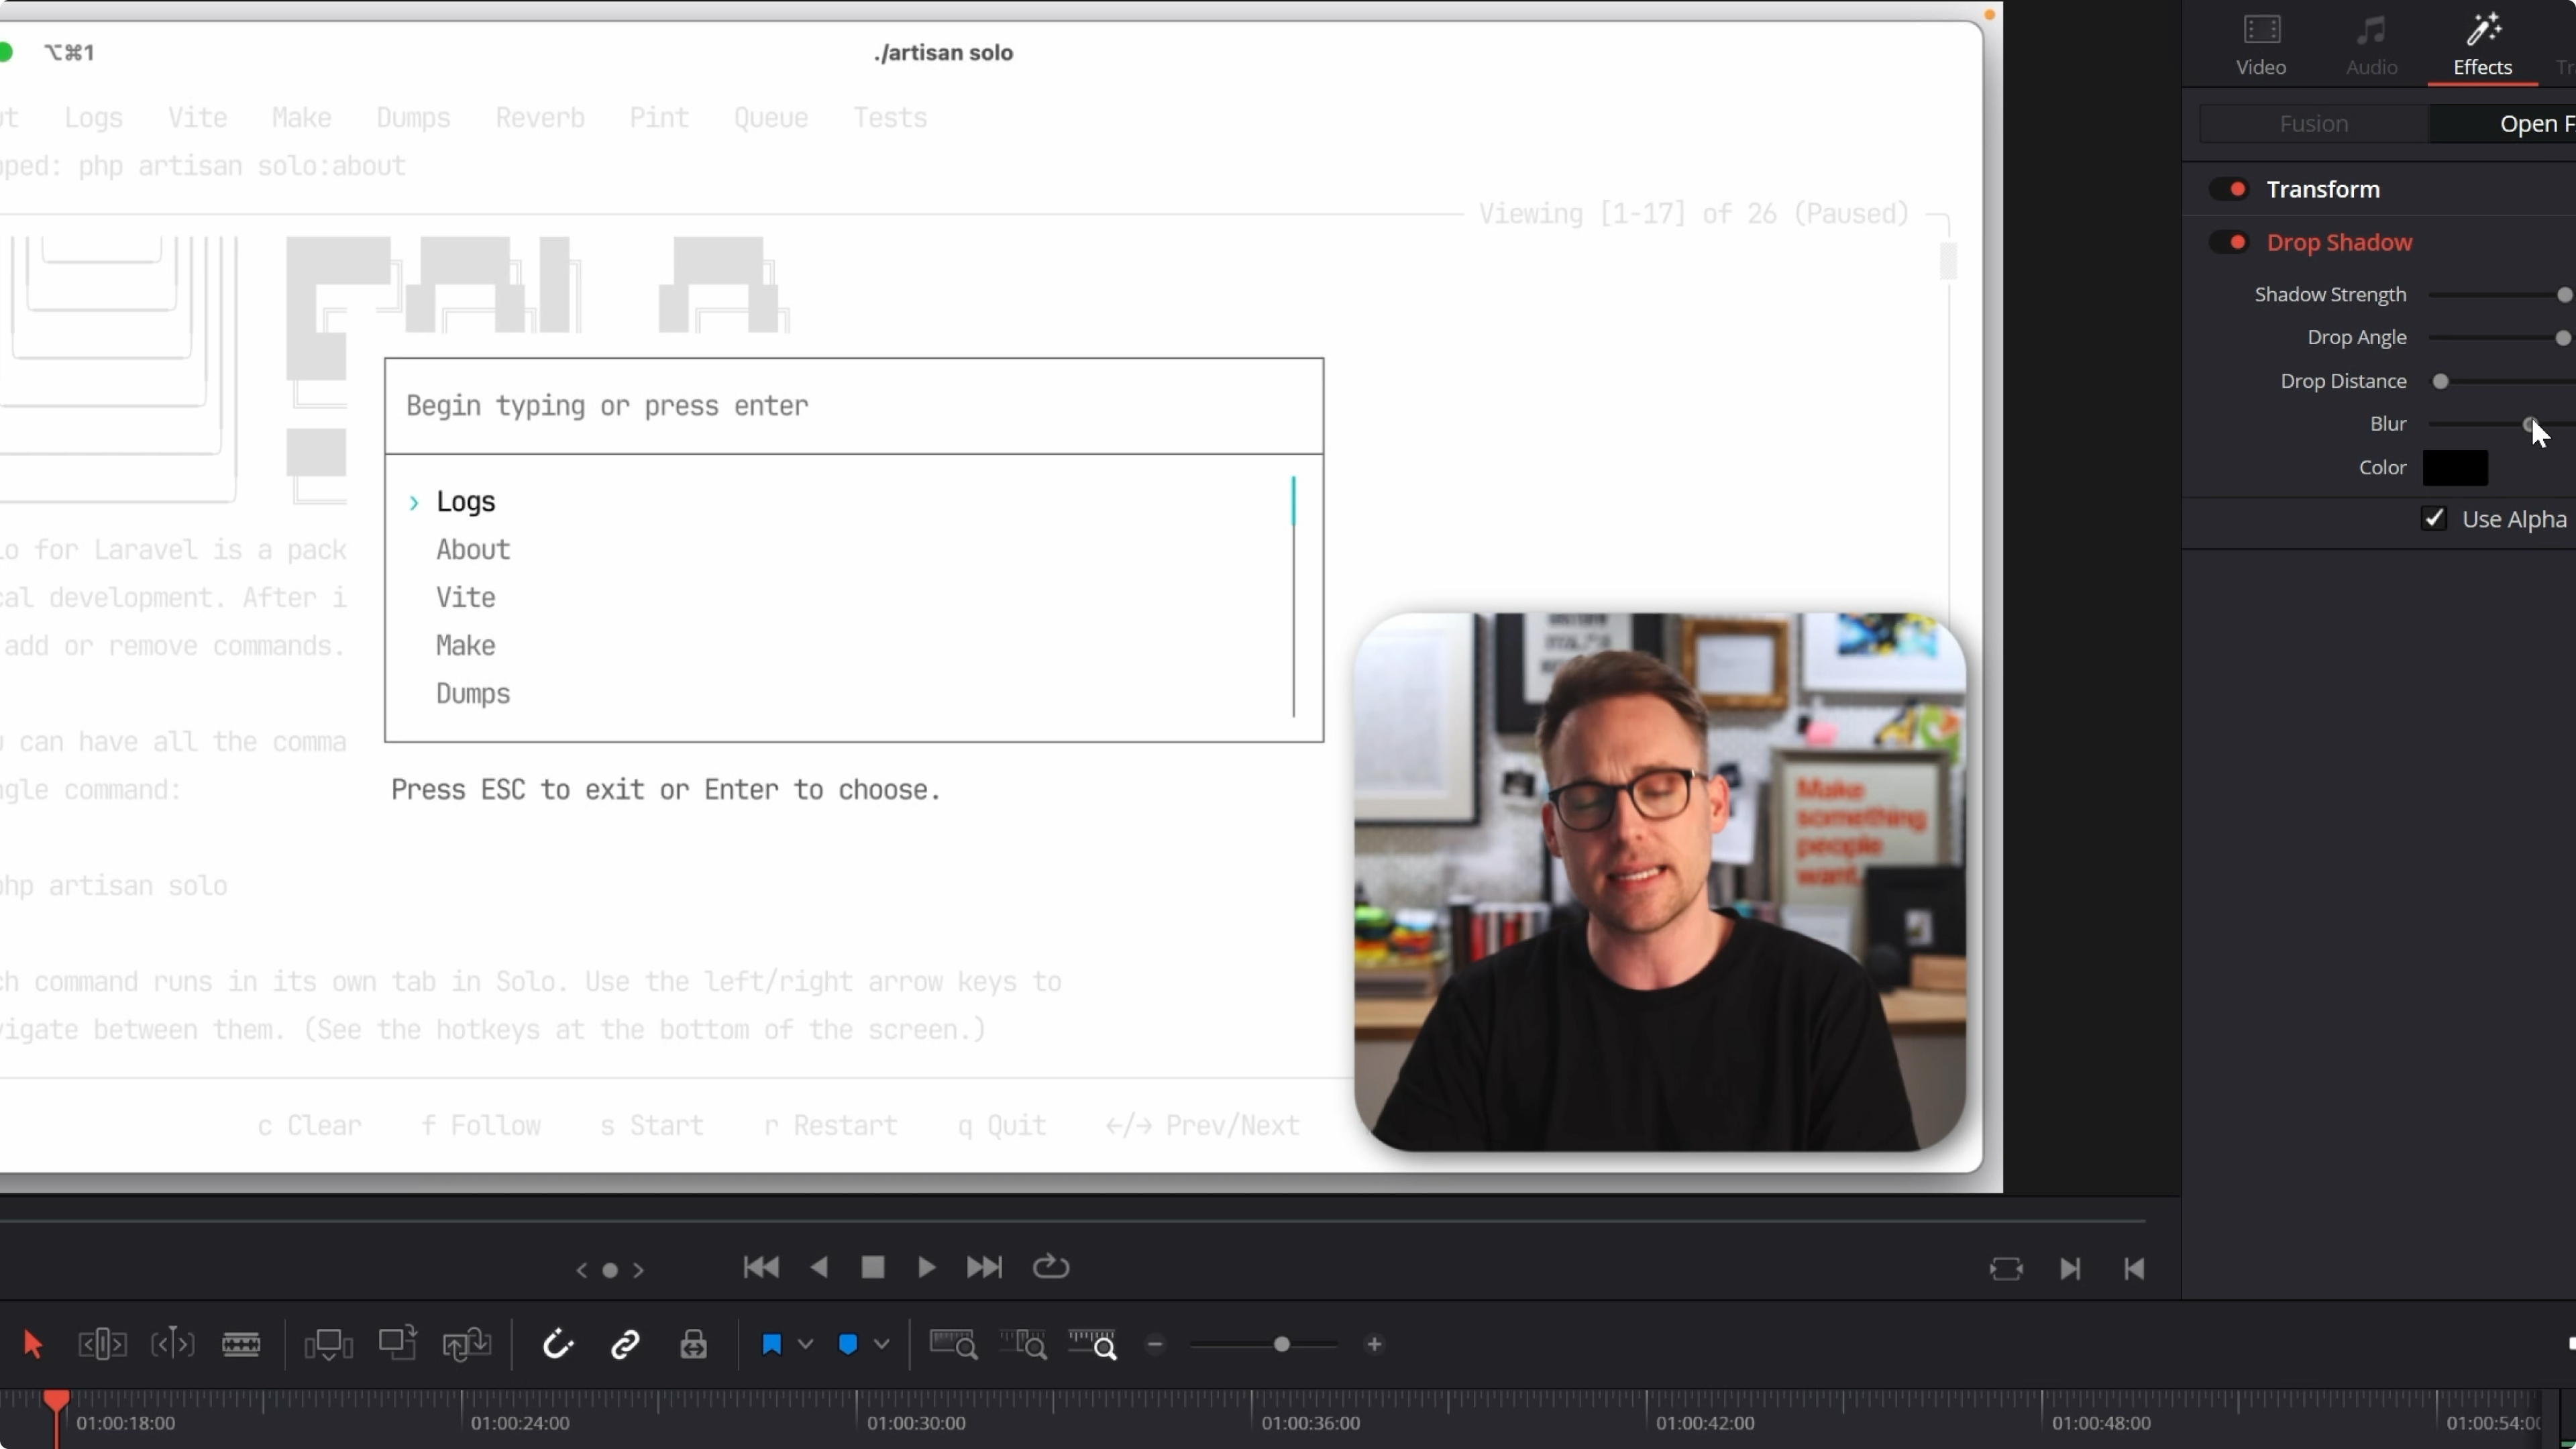Open the Drop Shadow color swatch
This screenshot has height=1449, width=2576.
click(x=2456, y=467)
